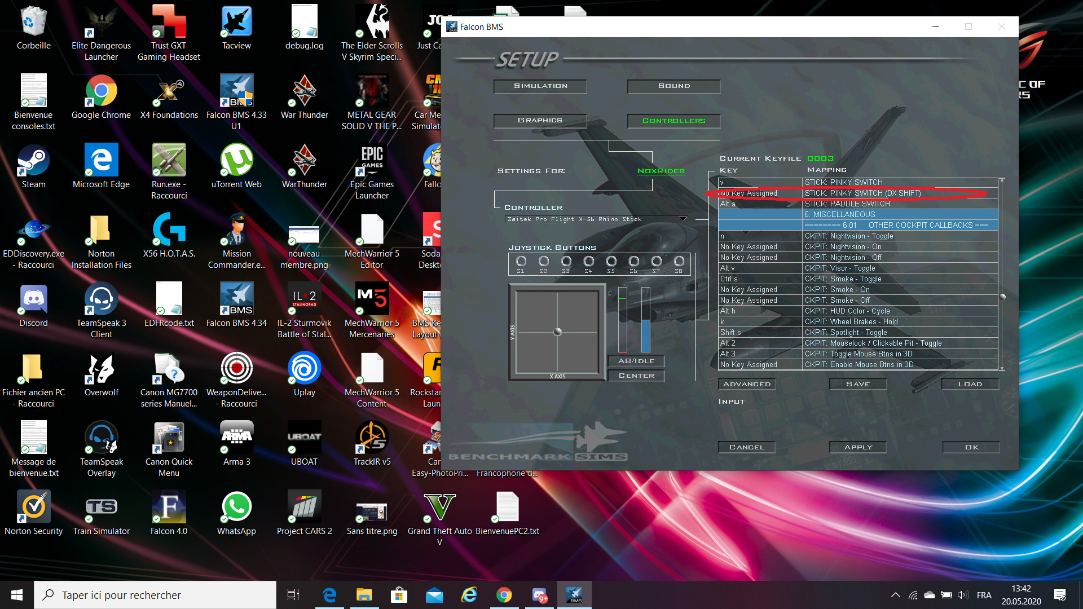This screenshot has width=1083, height=609.
Task: Click the taskbar search box
Action: [x=155, y=595]
